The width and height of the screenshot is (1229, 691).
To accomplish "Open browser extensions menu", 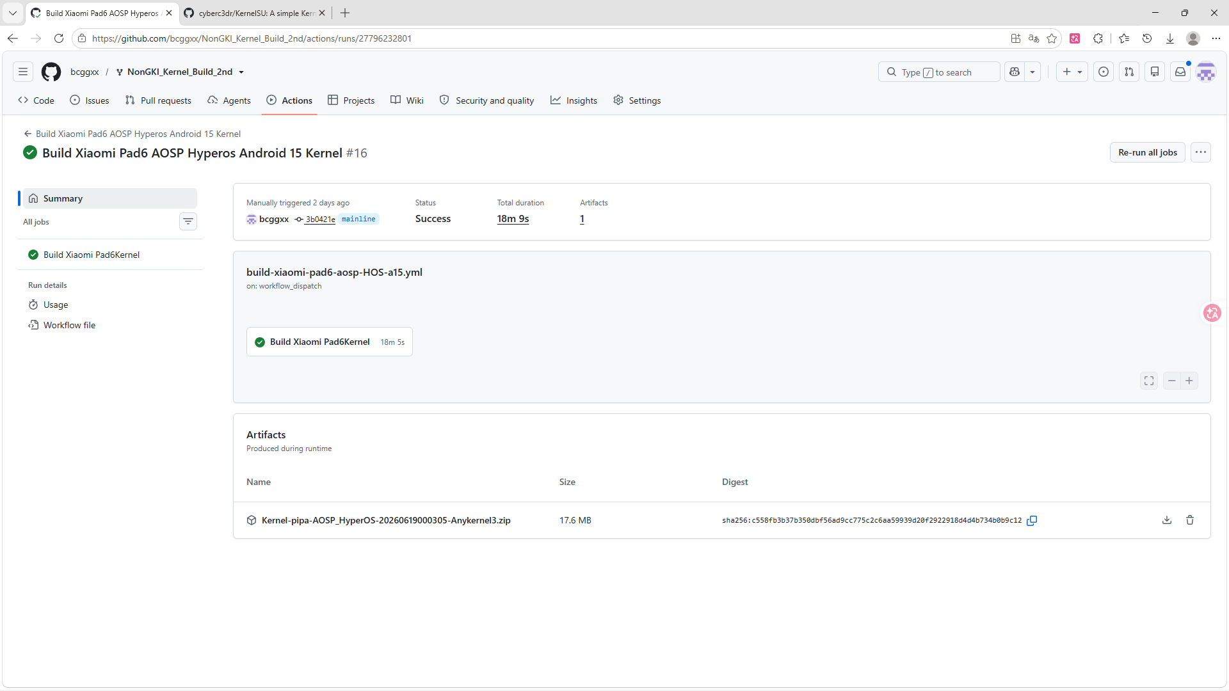I will click(1098, 38).
